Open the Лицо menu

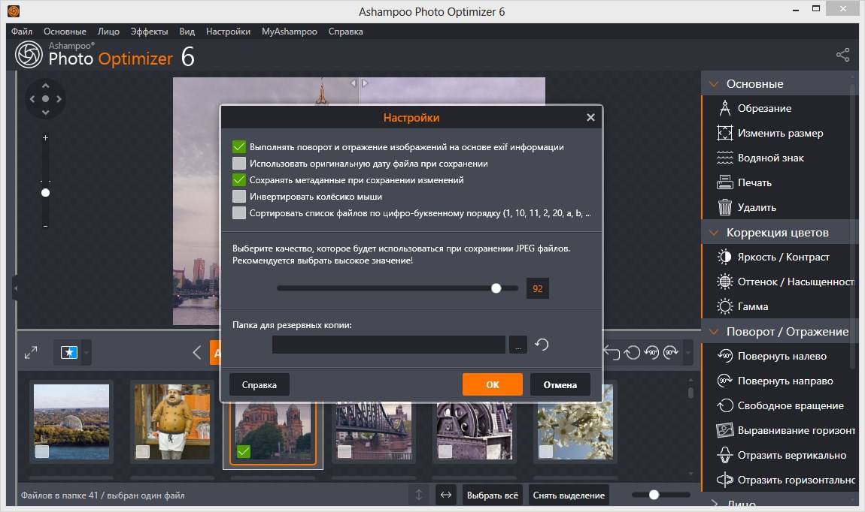click(x=108, y=32)
